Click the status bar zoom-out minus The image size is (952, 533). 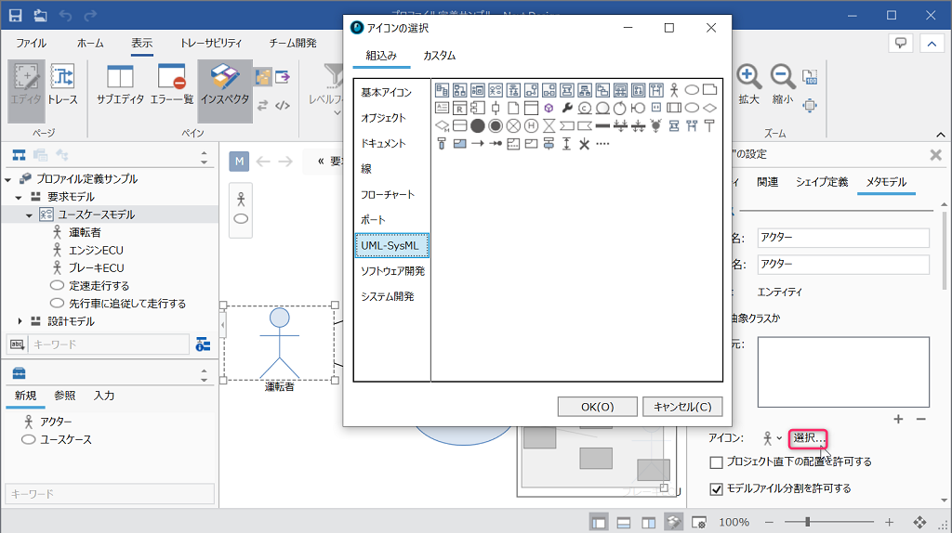769,522
